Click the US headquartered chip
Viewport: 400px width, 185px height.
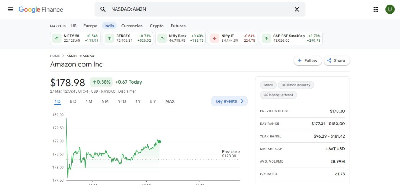(278, 95)
